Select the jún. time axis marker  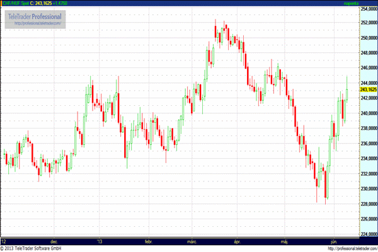(x=333, y=241)
